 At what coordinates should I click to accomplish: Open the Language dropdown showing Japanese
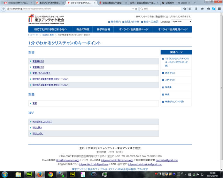(181, 22)
